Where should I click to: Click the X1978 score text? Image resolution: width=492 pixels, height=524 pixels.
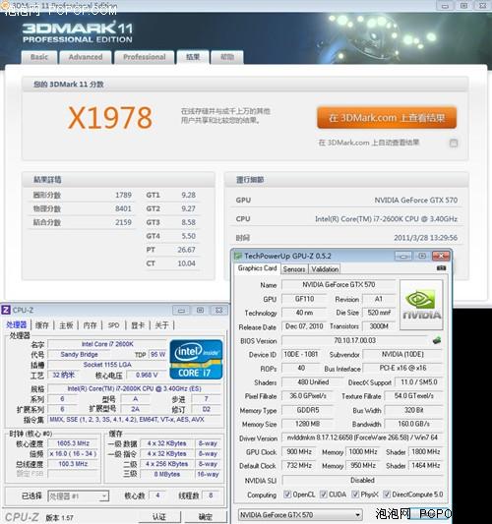[110, 118]
